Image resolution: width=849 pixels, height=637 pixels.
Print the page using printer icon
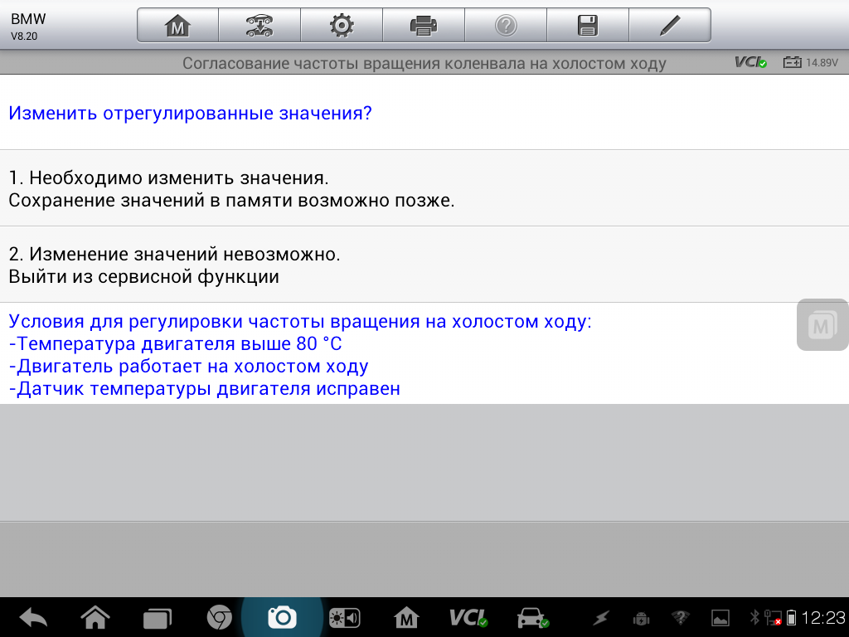point(423,26)
